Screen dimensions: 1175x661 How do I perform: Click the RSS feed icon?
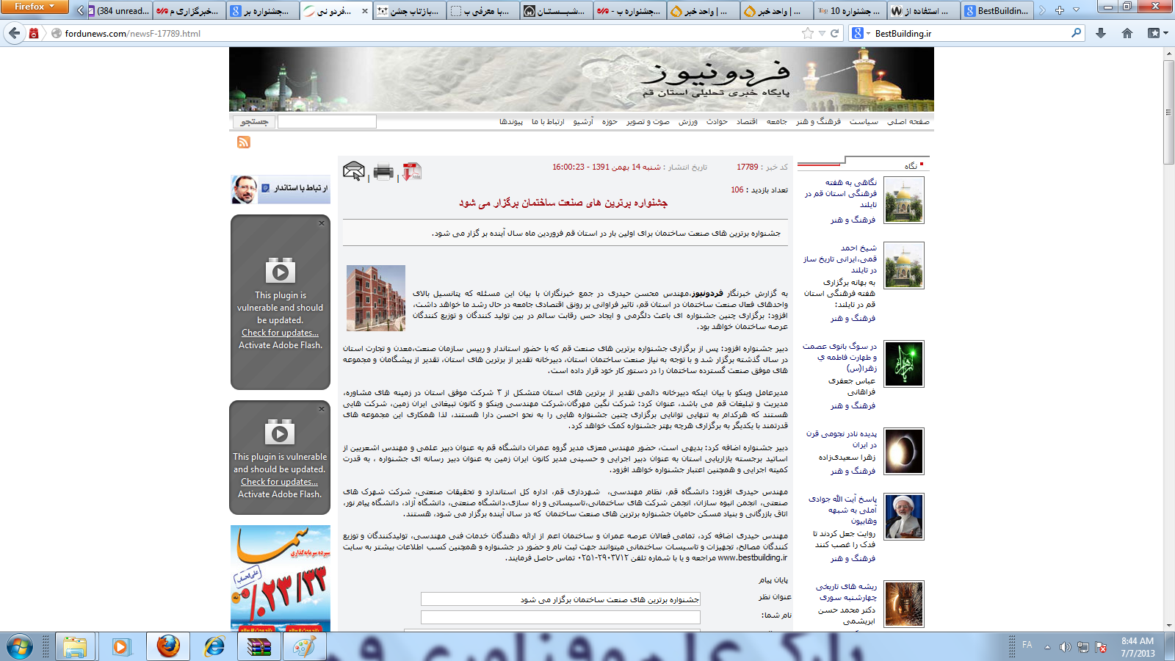pyautogui.click(x=244, y=142)
